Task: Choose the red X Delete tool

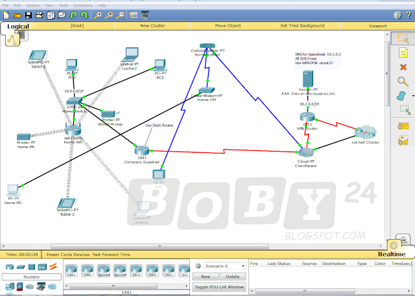Action: coord(403,67)
